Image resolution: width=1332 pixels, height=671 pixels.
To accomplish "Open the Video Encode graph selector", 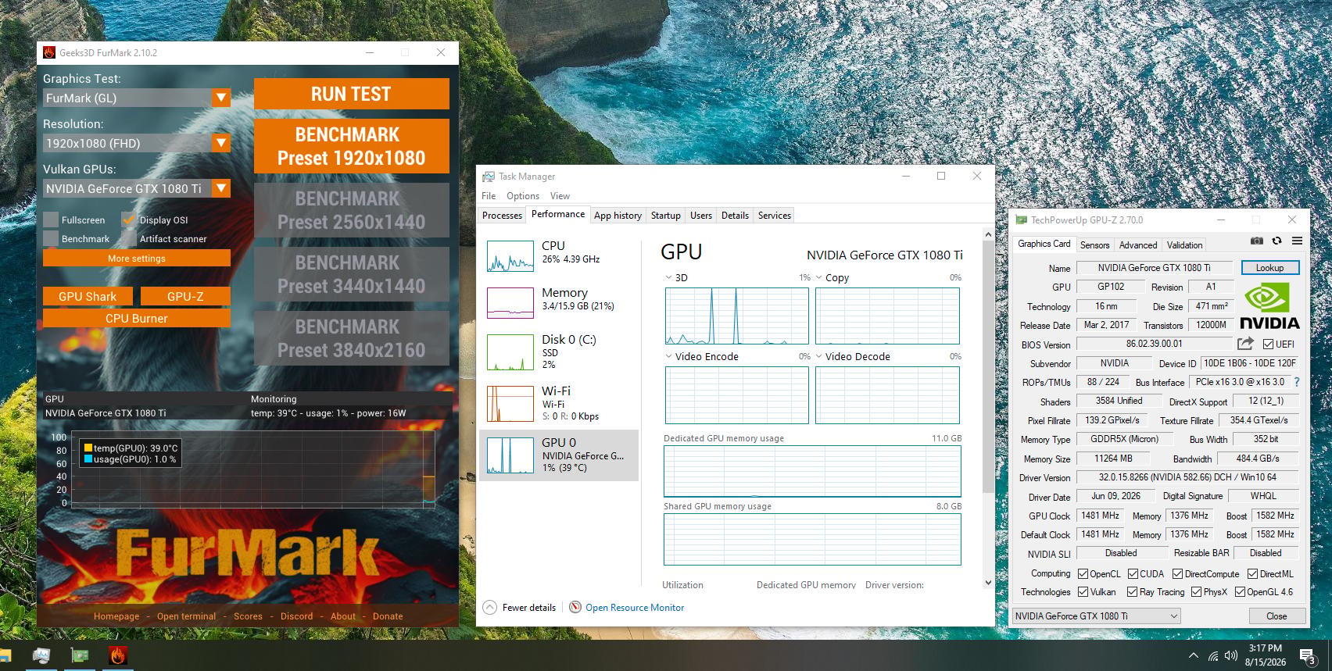I will (668, 356).
